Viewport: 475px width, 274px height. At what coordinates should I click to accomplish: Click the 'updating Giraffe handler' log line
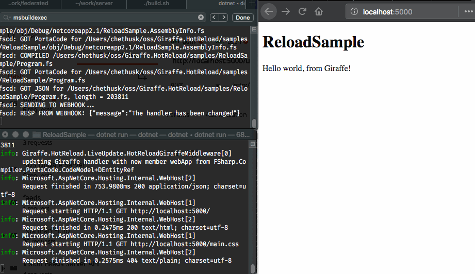134,162
